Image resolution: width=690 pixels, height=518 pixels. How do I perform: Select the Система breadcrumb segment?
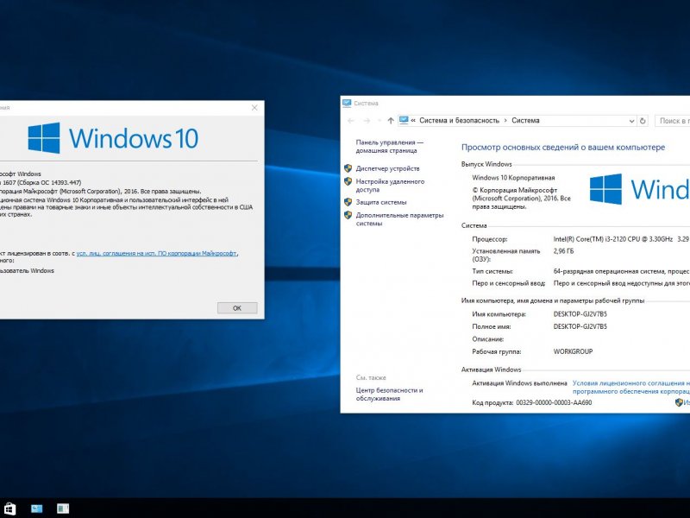525,121
